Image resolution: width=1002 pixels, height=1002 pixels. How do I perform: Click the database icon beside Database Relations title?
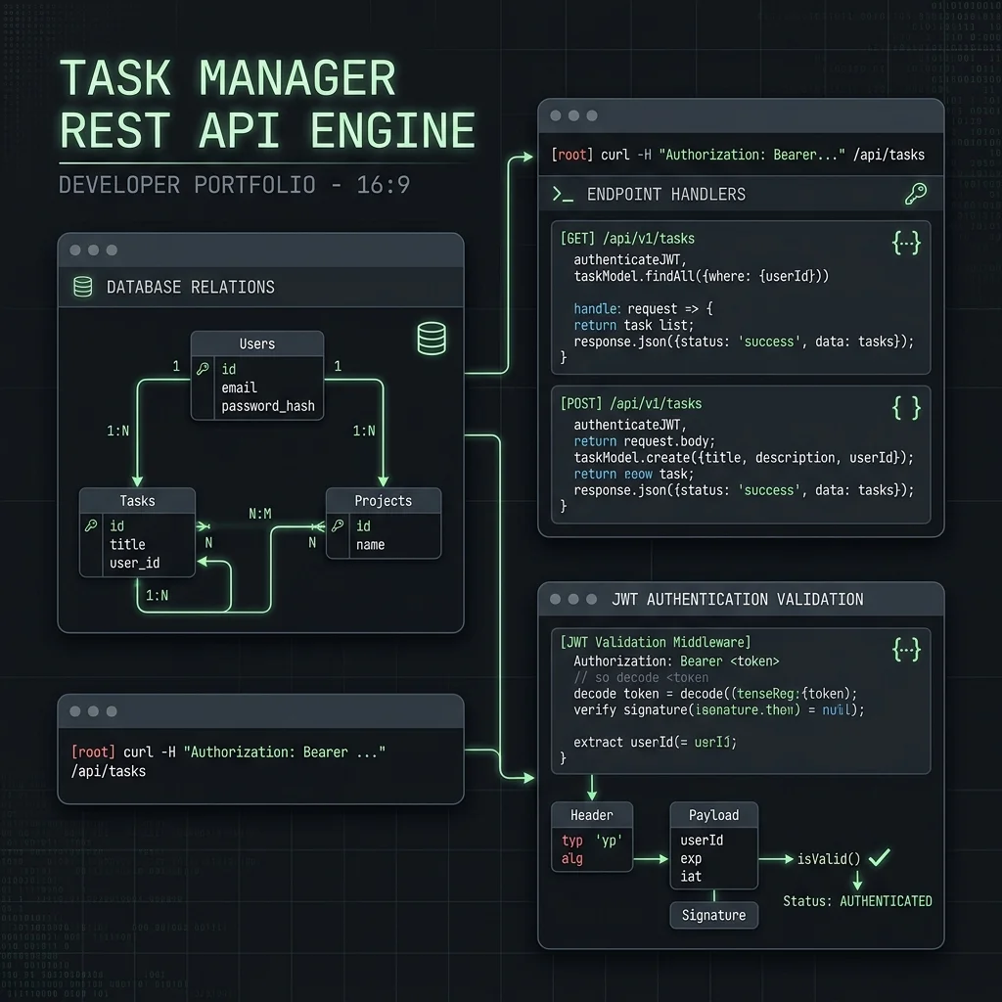tap(82, 287)
